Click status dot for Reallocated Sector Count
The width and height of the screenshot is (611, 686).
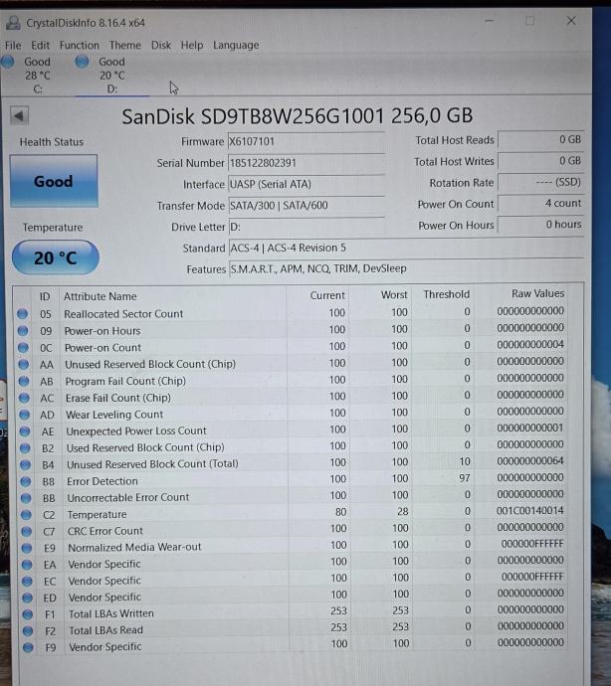click(22, 314)
